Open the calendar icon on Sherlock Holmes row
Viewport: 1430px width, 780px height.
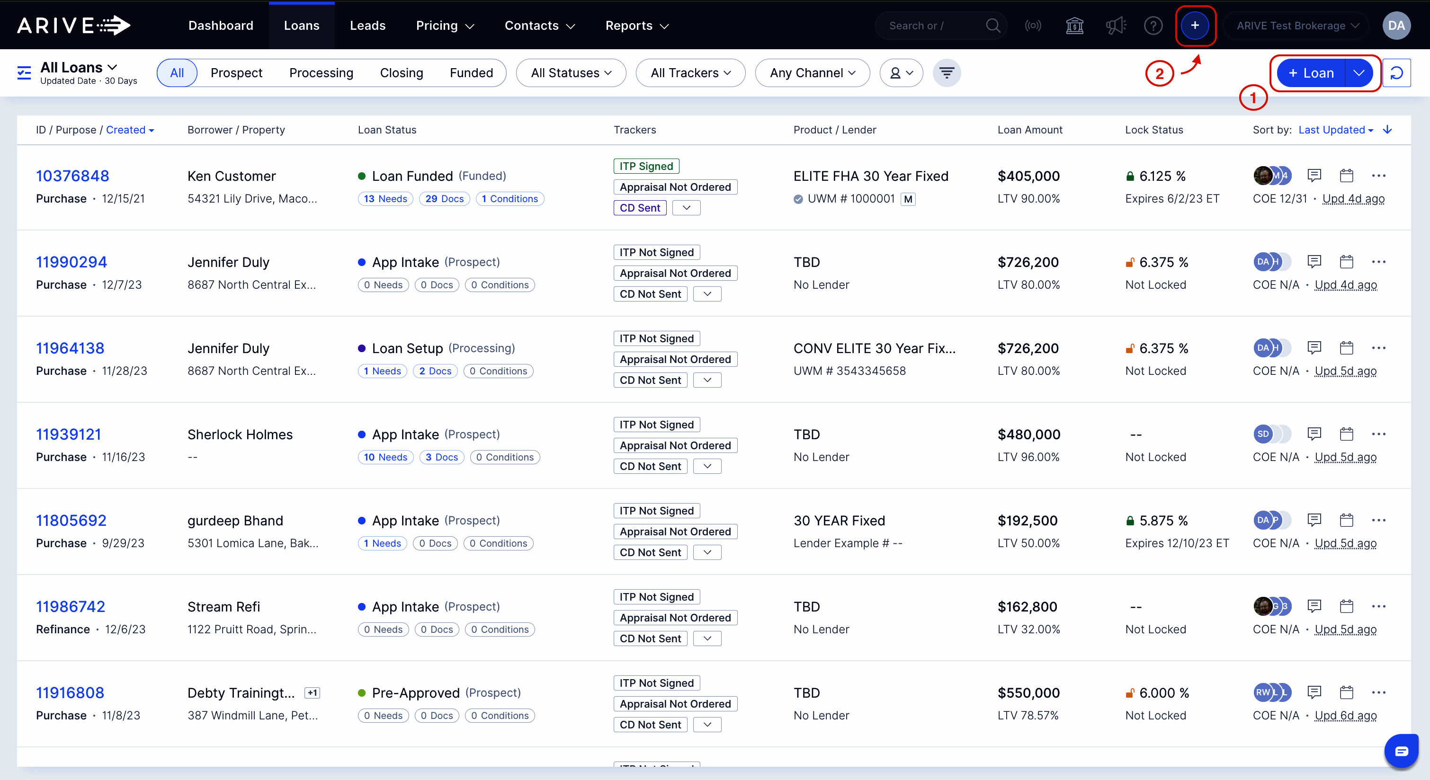[x=1347, y=434]
